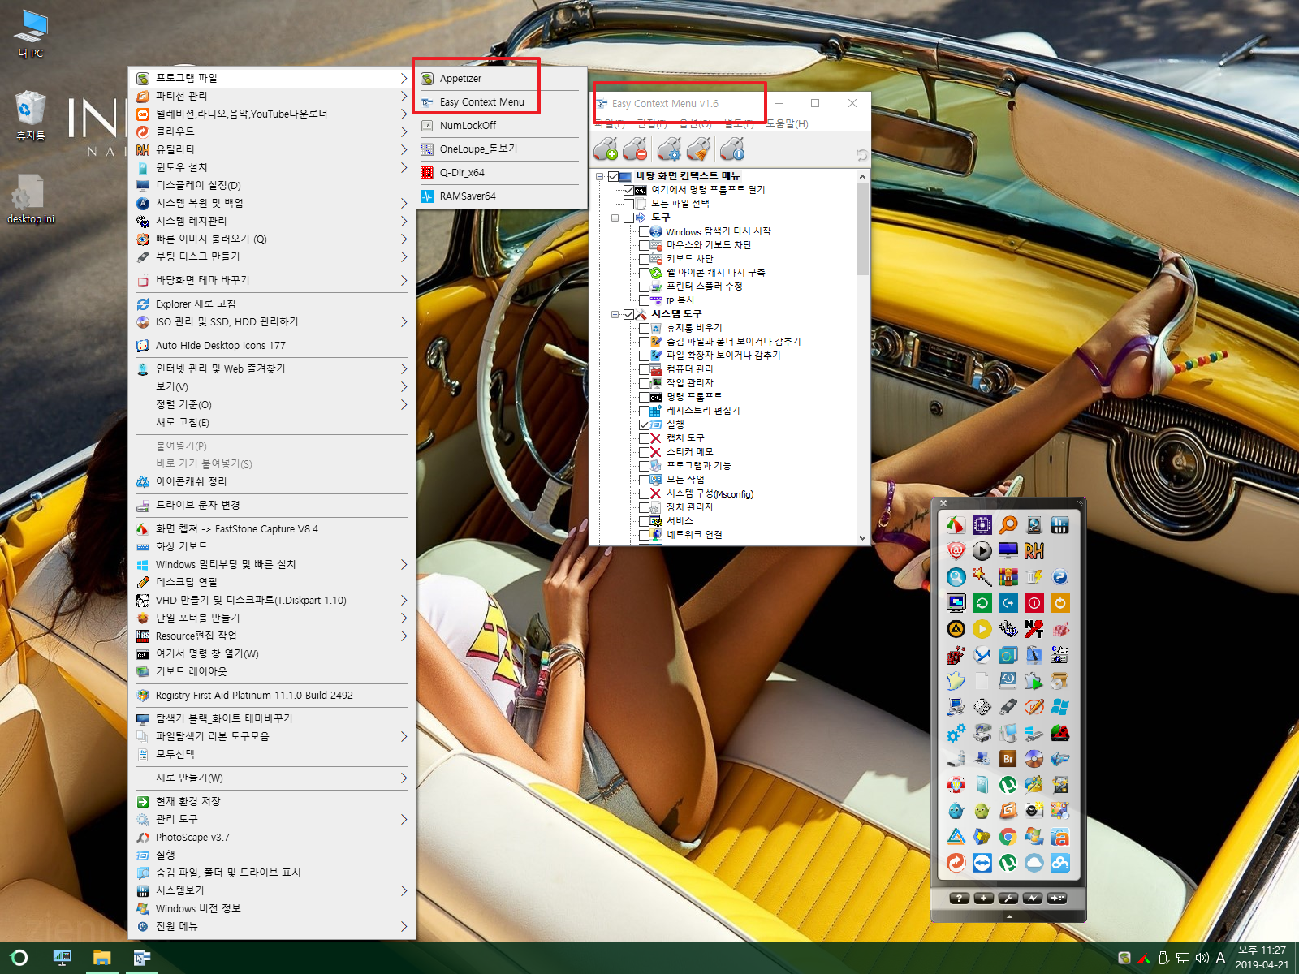Expand submenu arrow of 파티션 관리

tap(404, 96)
